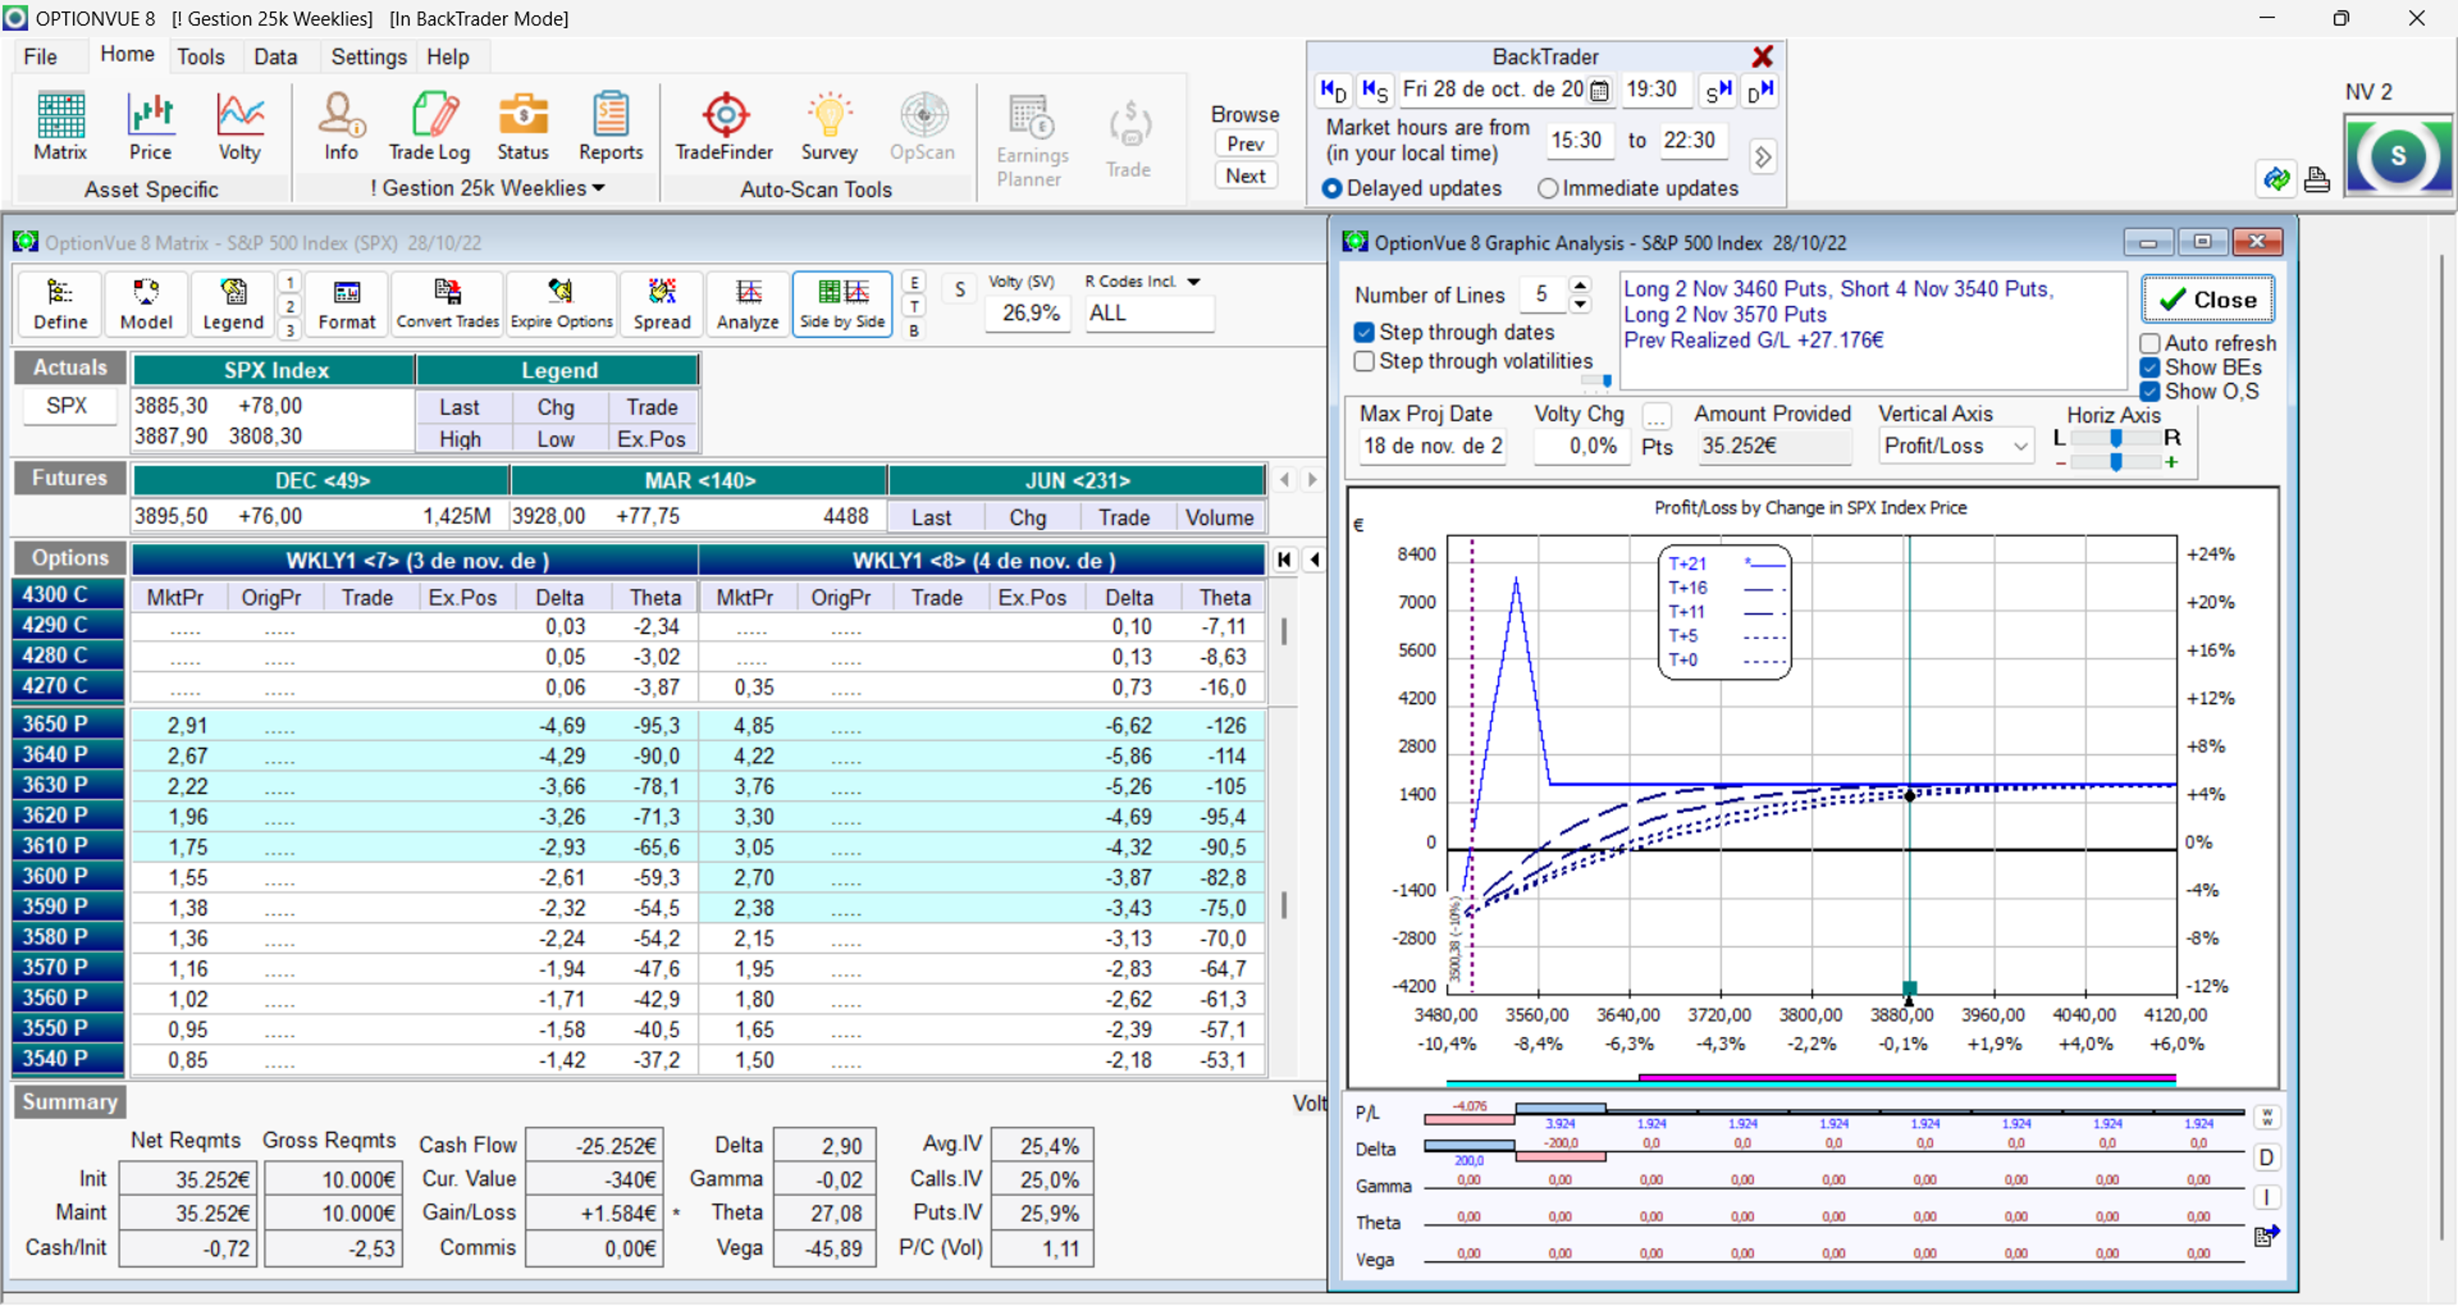Click the Browse Next button
The height and width of the screenshot is (1306, 2458).
click(x=1245, y=175)
